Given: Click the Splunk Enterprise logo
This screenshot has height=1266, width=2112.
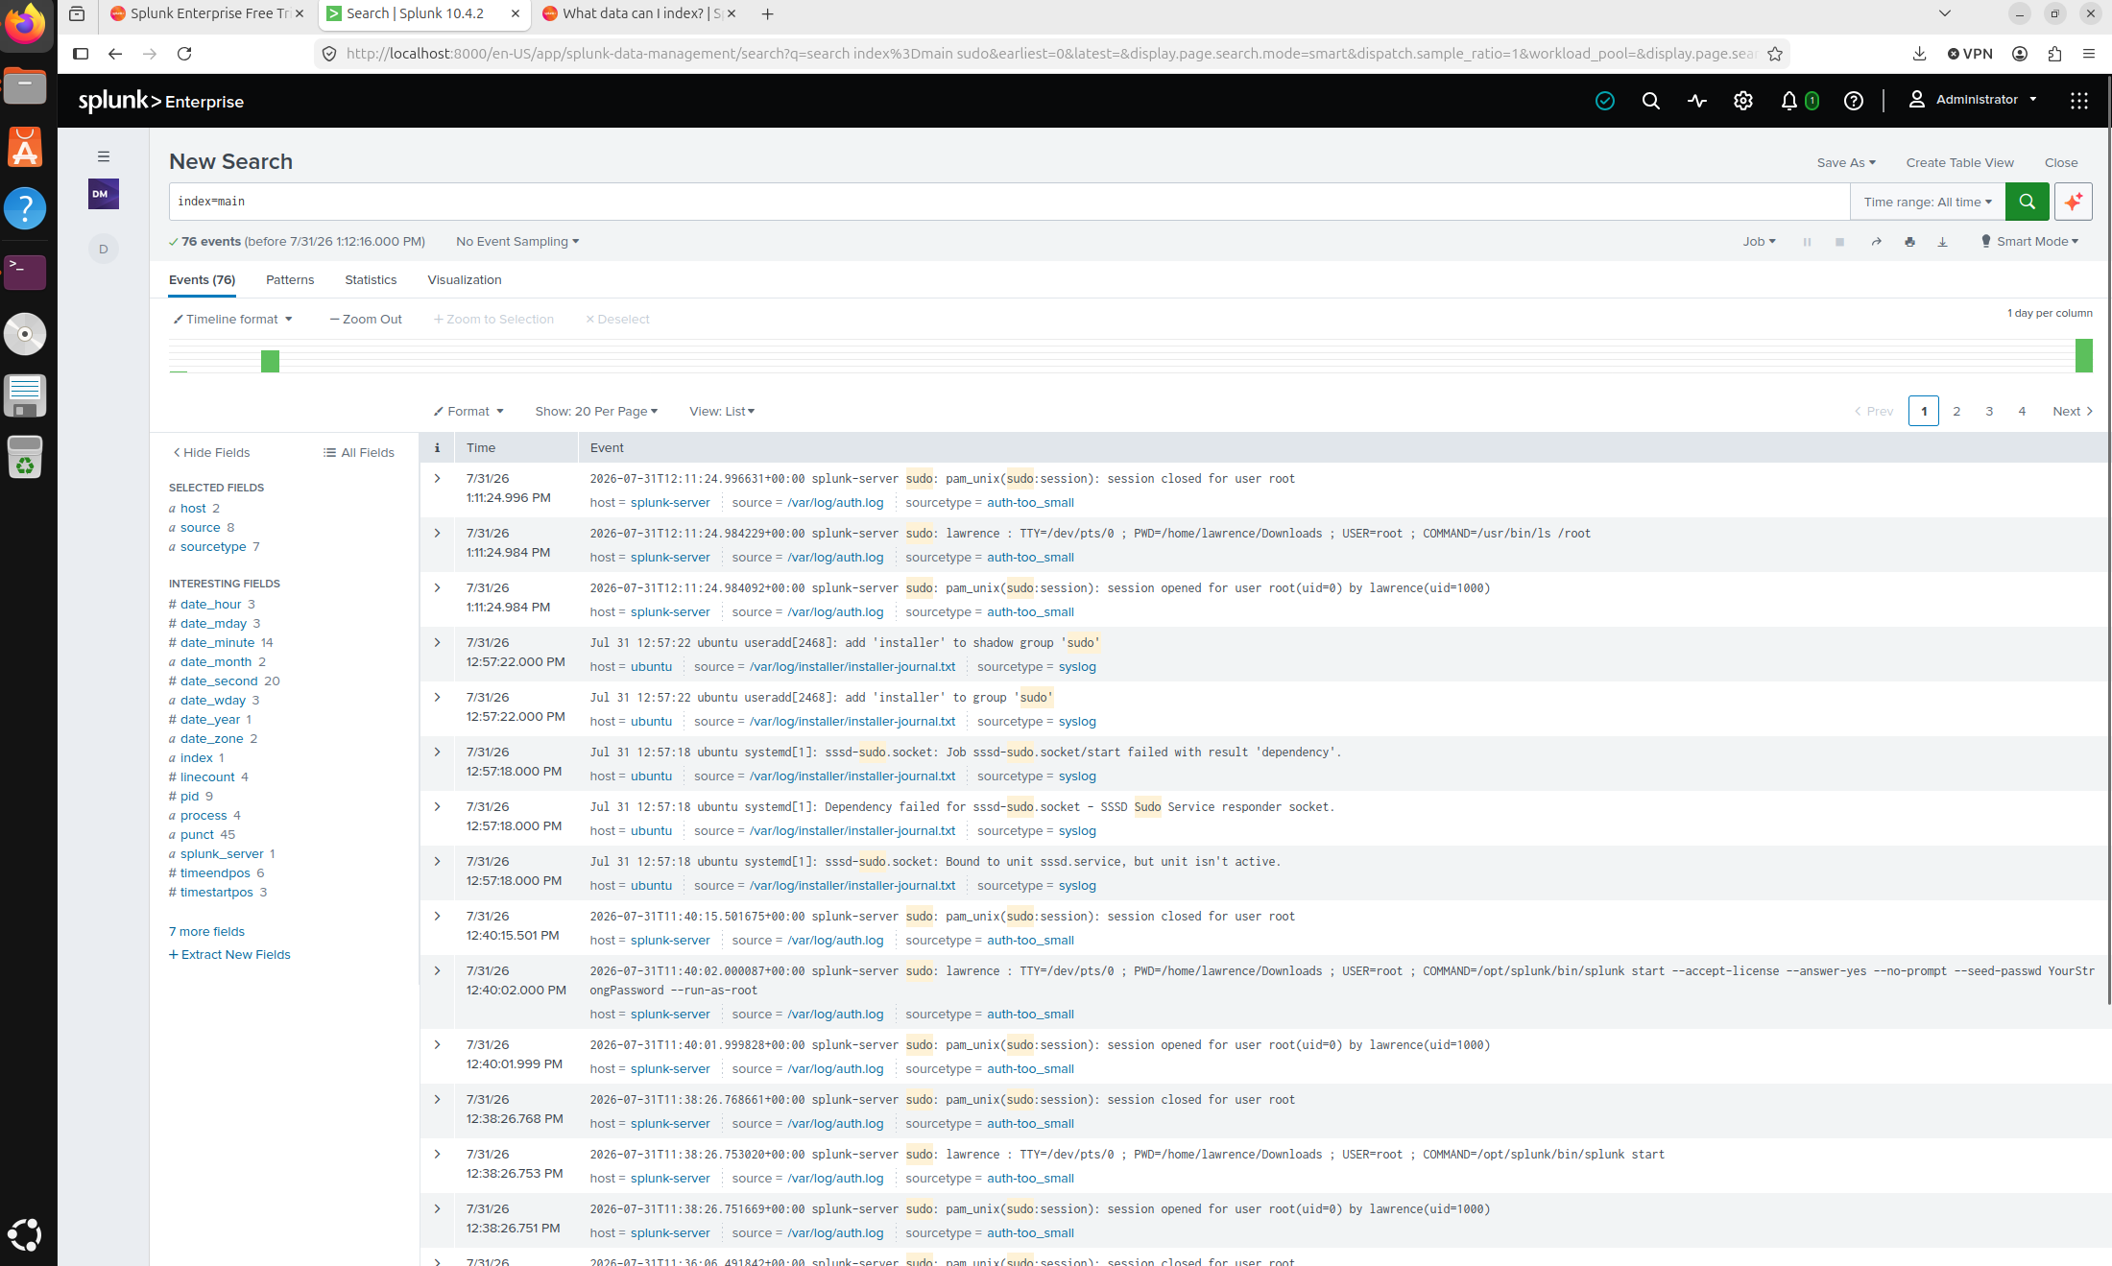Looking at the screenshot, I should [x=160, y=101].
